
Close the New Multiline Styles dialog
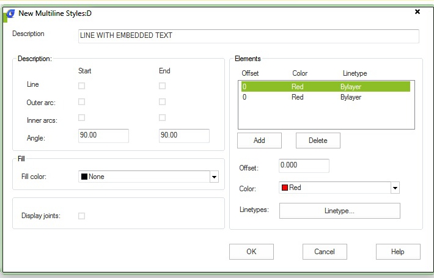point(417,12)
